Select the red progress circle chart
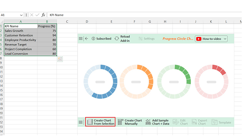The height and width of the screenshot is (139, 244). 212,82
